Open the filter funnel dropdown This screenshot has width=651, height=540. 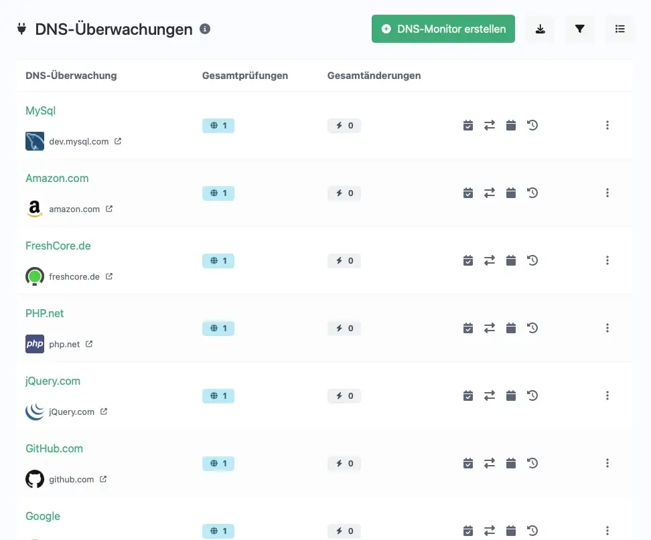click(580, 29)
